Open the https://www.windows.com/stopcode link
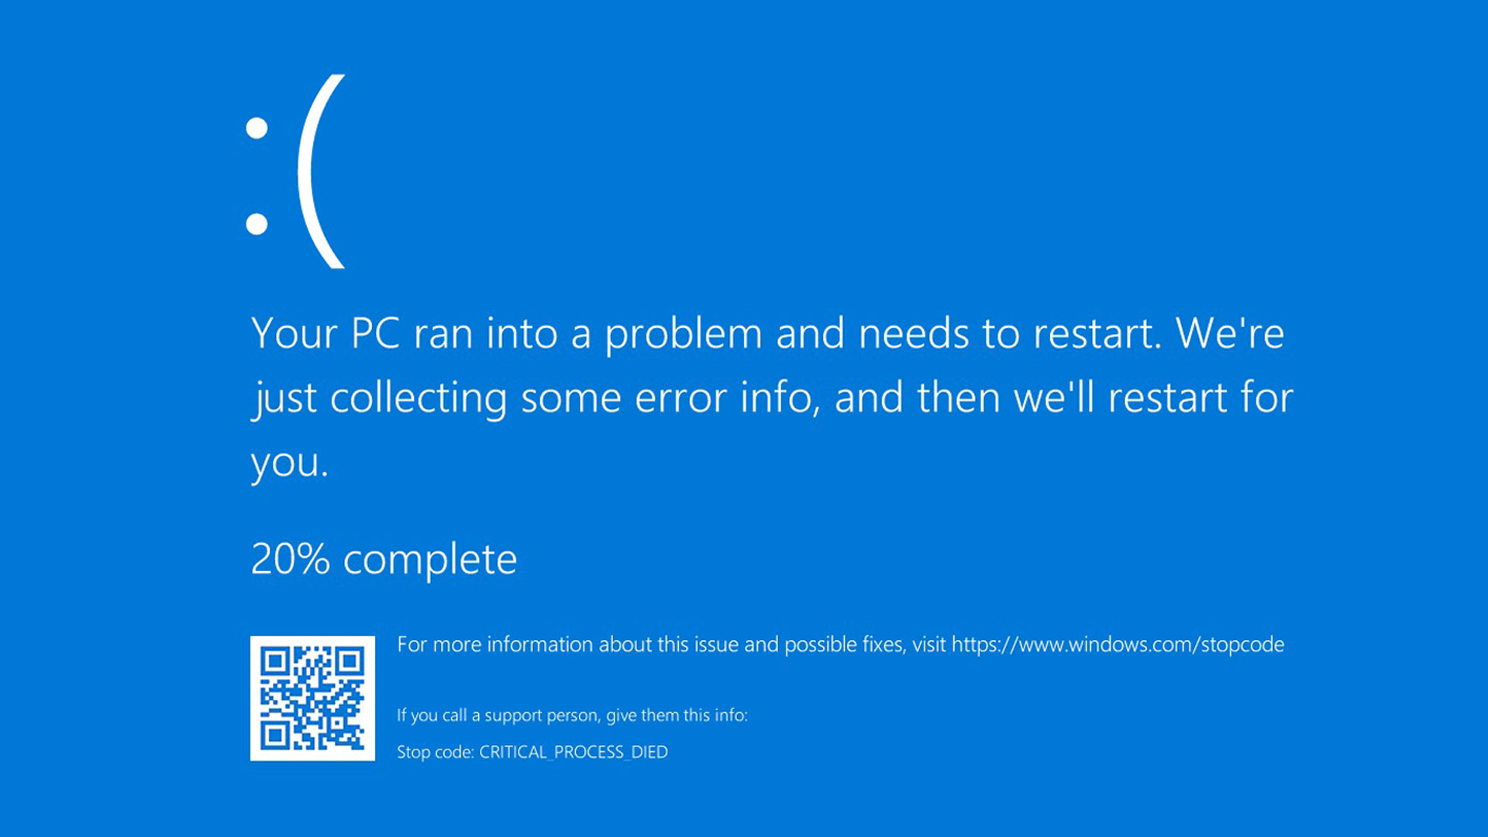Viewport: 1488px width, 837px height. pos(1118,645)
